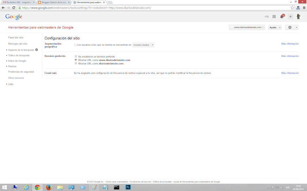Open Panel del sitio
The image size is (307, 191).
tap(16, 37)
